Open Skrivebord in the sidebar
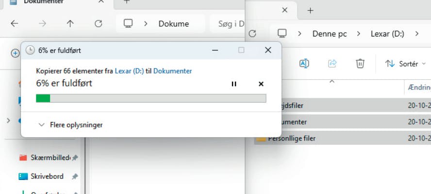The height and width of the screenshot is (194, 431). (47, 176)
